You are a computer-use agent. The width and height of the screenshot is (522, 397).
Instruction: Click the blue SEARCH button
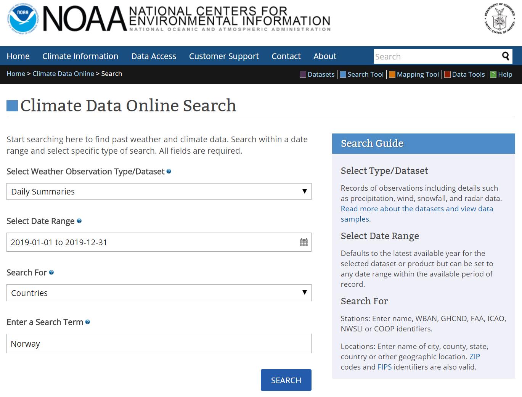tap(286, 380)
